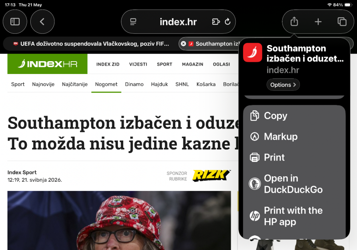Tap the index.hr address field

click(178, 22)
